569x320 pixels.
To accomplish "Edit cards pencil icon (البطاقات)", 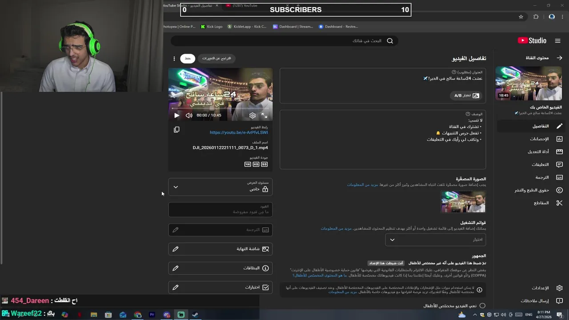I will click(x=176, y=268).
